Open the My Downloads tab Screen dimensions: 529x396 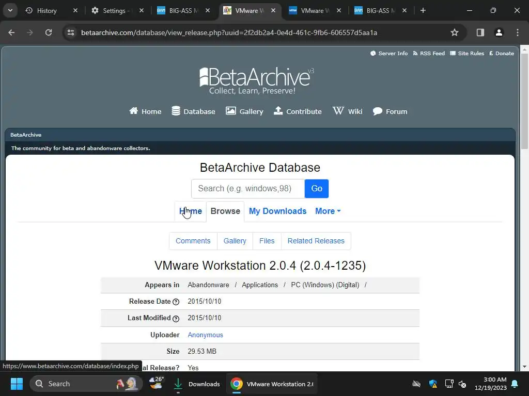pos(277,211)
